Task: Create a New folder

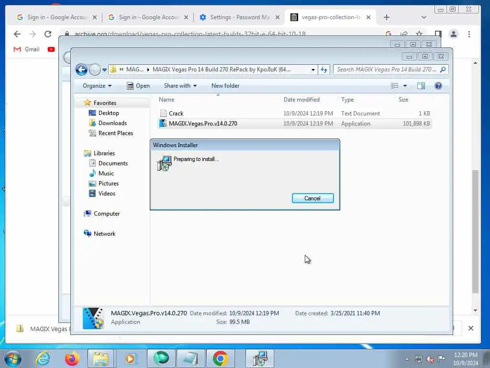Action: (225, 86)
